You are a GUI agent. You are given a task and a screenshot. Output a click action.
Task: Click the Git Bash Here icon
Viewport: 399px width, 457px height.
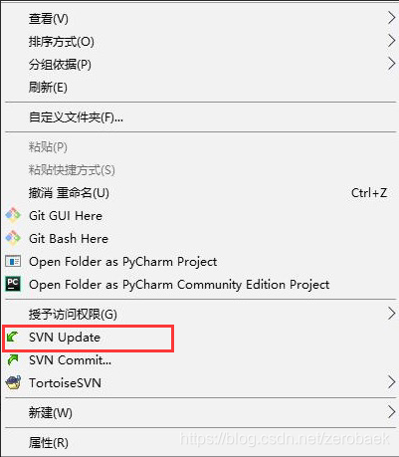pos(13,238)
